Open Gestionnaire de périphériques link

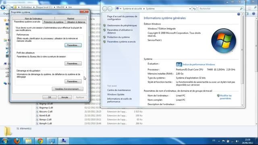click(x=122, y=25)
